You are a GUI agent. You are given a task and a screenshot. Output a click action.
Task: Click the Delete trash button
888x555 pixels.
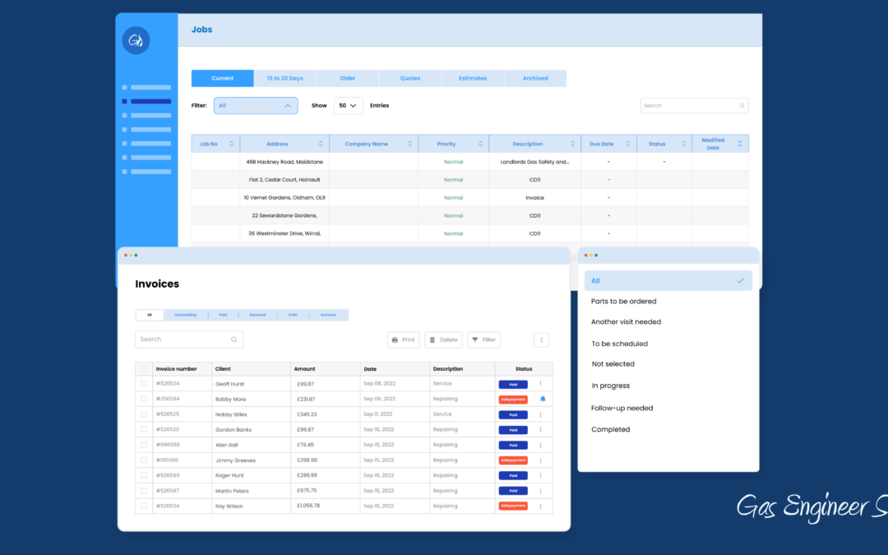click(443, 340)
